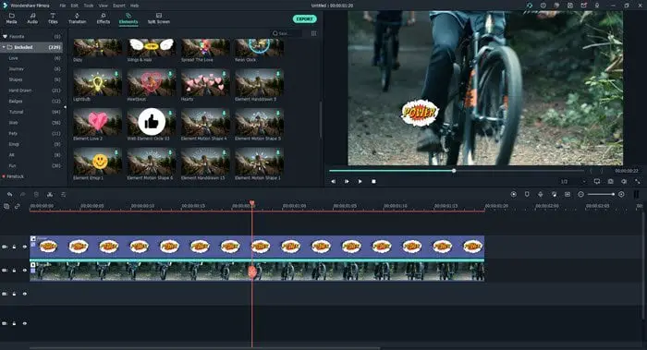Open the Audio tab
647x350 pixels.
32,18
